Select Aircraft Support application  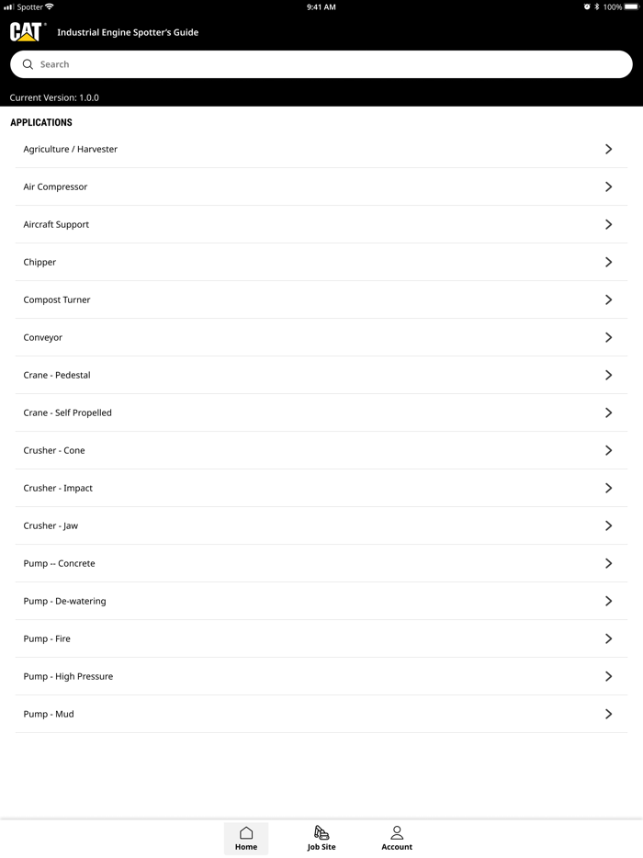pos(56,224)
